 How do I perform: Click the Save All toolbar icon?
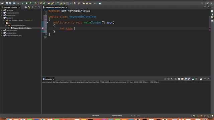10,3
